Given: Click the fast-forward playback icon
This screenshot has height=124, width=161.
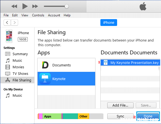Looking at the screenshot, I should (x=35, y=6).
